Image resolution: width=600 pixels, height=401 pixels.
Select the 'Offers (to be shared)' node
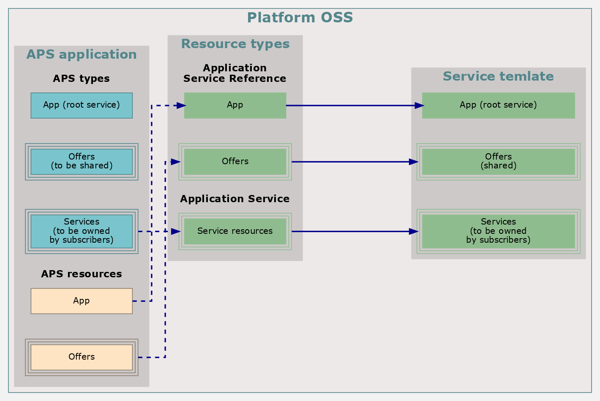pos(82,162)
